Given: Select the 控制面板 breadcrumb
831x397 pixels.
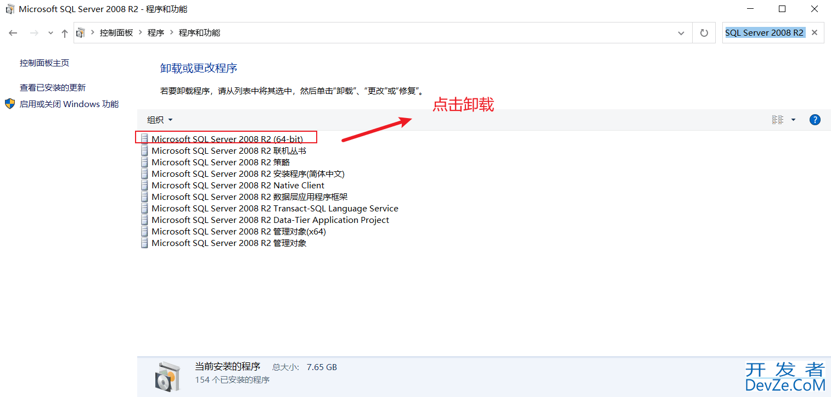Looking at the screenshot, I should tap(116, 33).
